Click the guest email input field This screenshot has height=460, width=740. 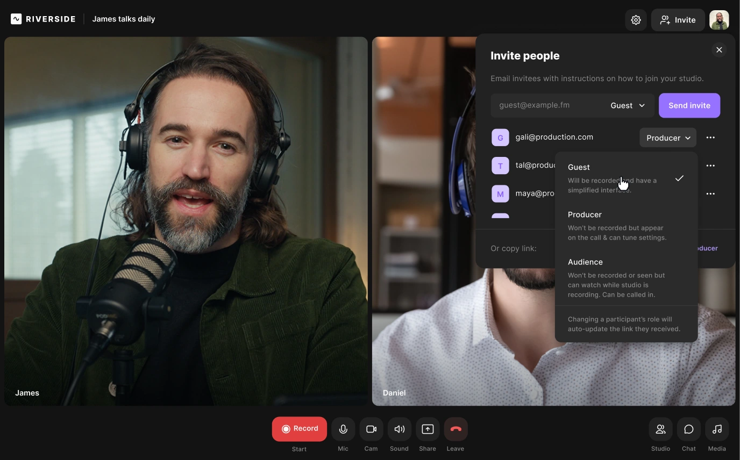tap(547, 105)
